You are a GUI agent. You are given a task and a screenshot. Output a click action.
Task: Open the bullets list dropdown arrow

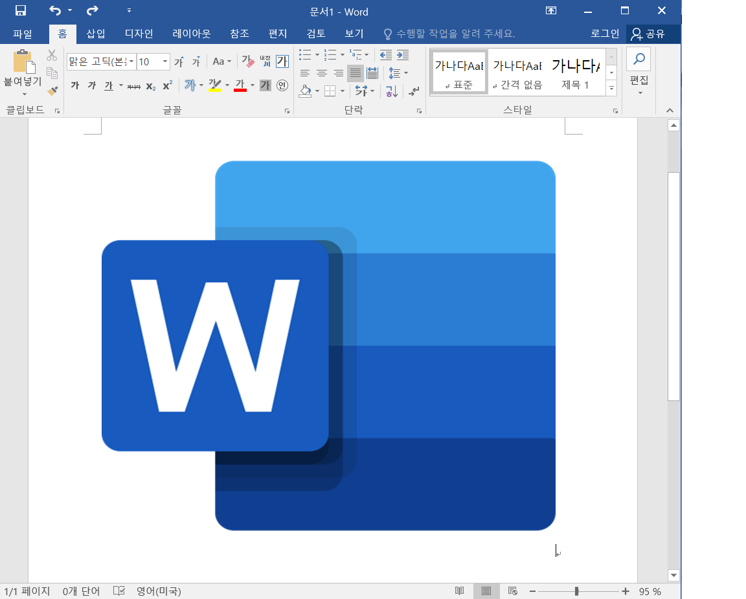(317, 55)
